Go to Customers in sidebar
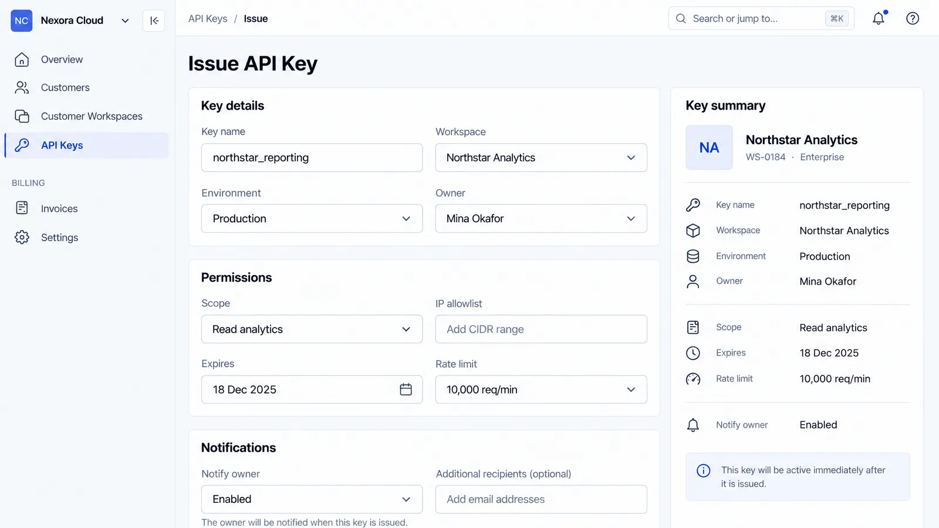The width and height of the screenshot is (939, 528). pyautogui.click(x=86, y=87)
